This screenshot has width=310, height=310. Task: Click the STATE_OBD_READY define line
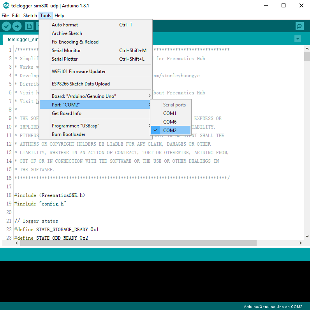[51, 238]
